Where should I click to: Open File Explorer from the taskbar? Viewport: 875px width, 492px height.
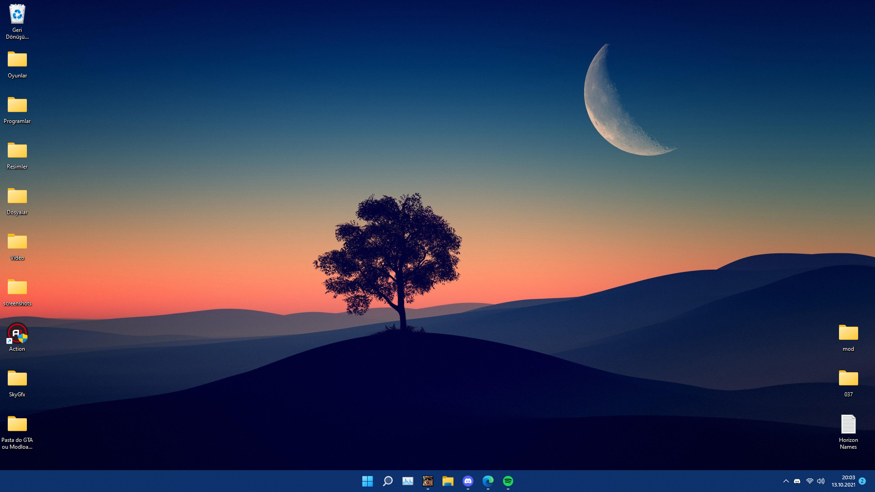point(448,481)
